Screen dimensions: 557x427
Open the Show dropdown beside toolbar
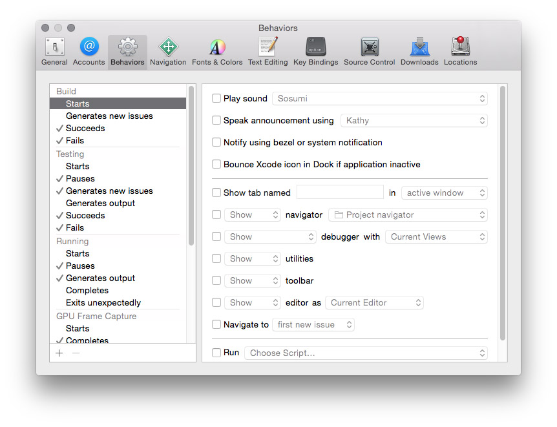(x=253, y=280)
